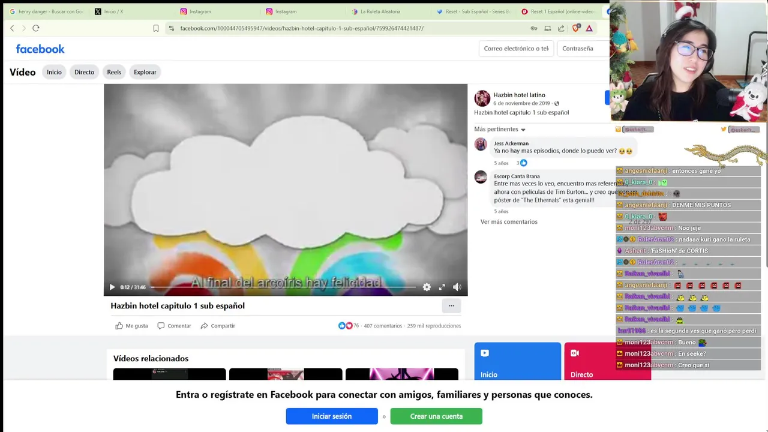Click the picture-in-picture icon in address bar
The height and width of the screenshot is (432, 768).
pos(548,28)
